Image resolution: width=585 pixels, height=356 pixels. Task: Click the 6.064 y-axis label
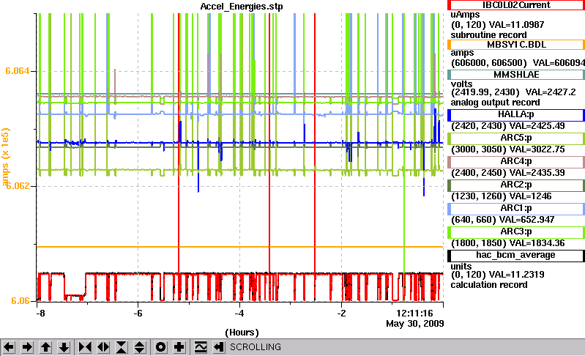(17, 71)
